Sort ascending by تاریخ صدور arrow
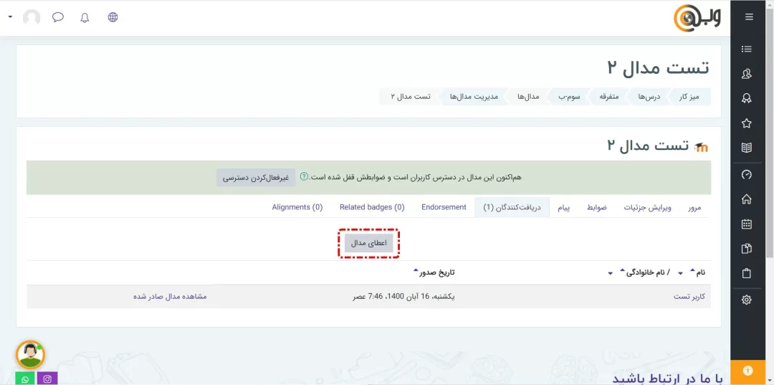 click(416, 270)
